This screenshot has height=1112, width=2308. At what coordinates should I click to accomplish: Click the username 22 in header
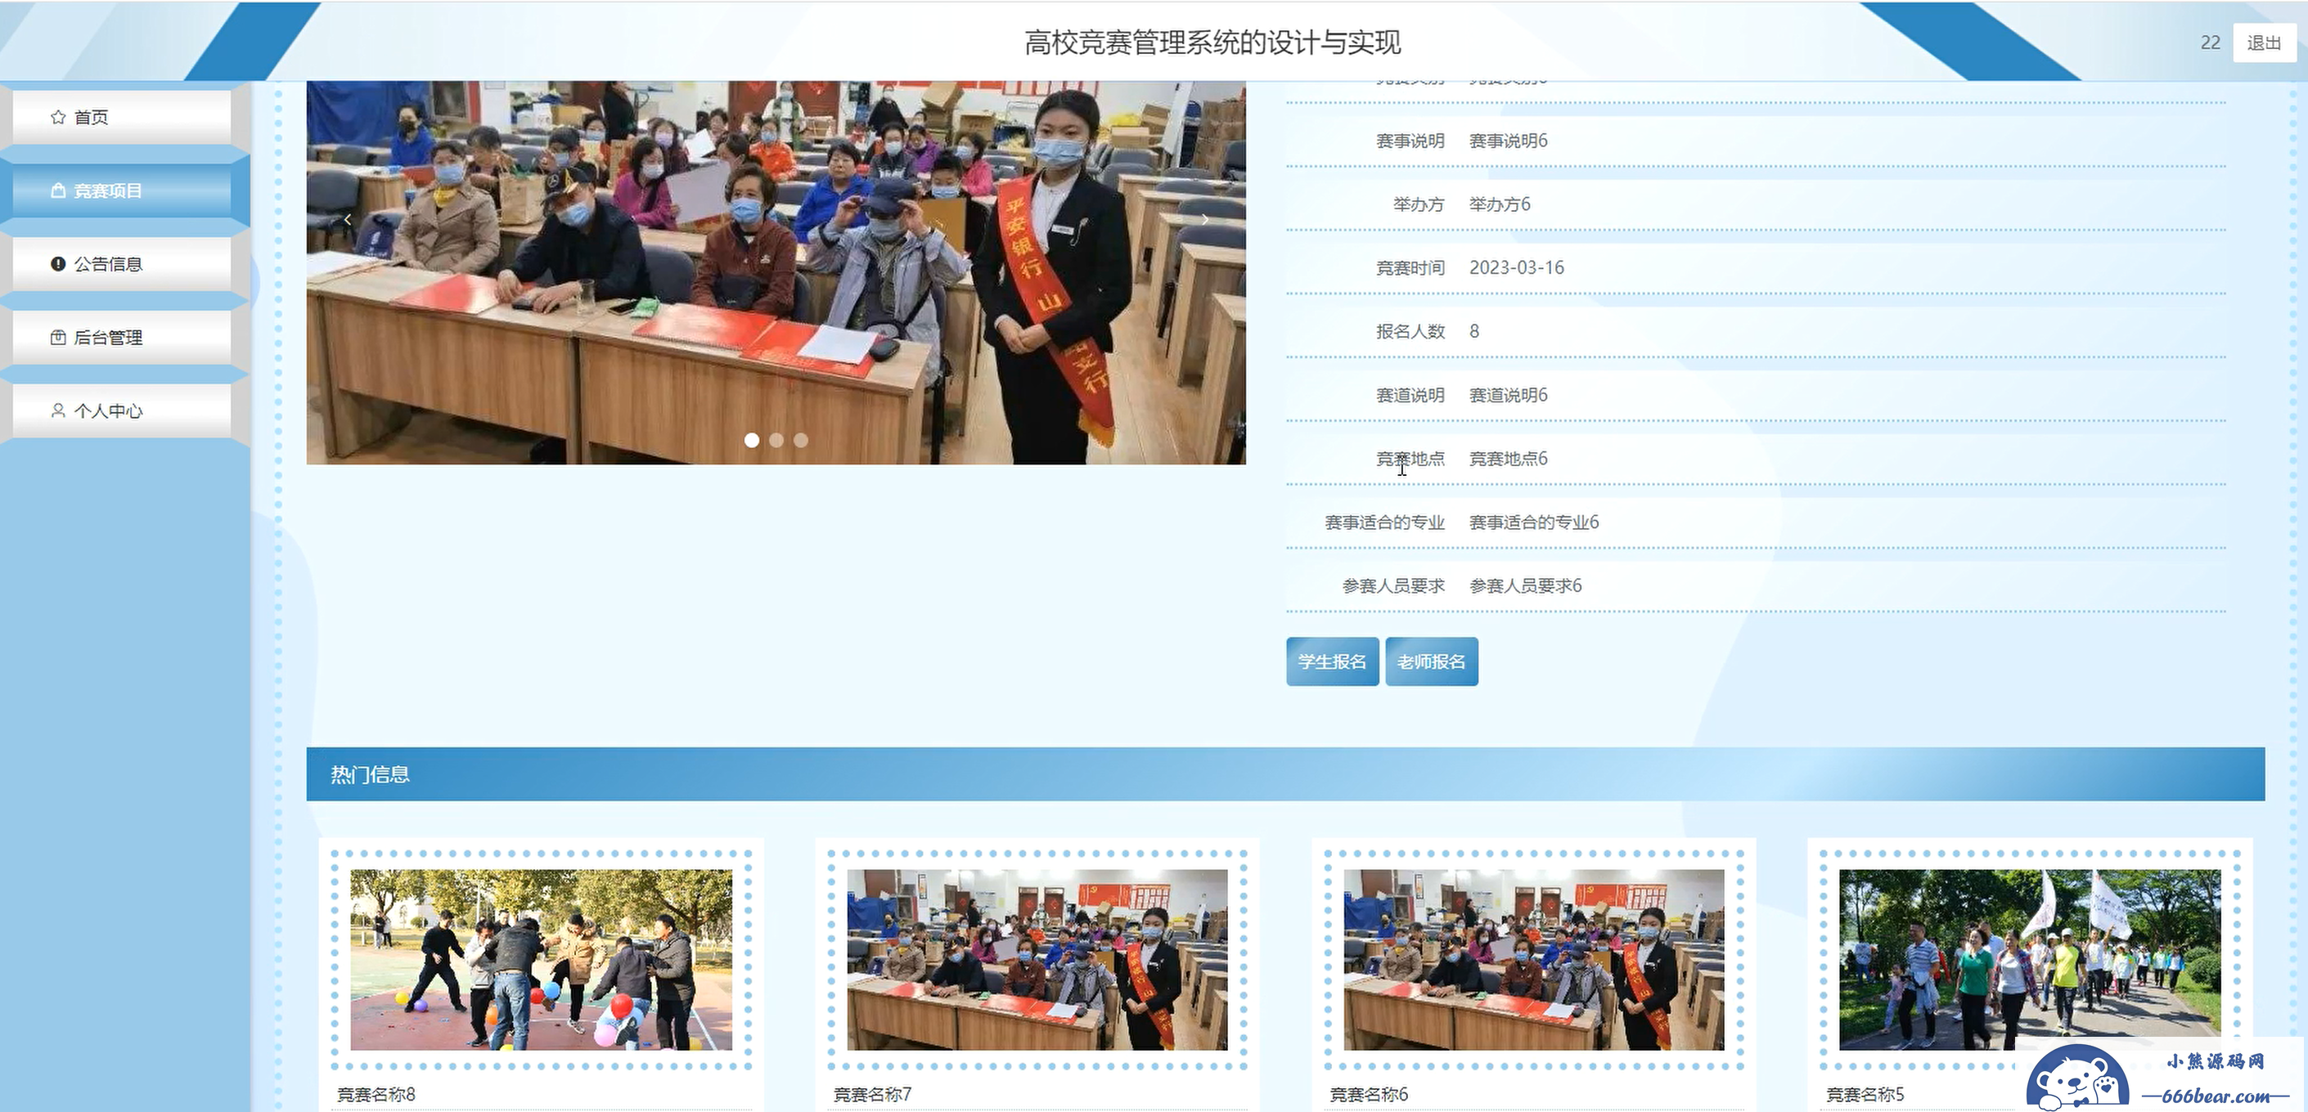click(2210, 43)
